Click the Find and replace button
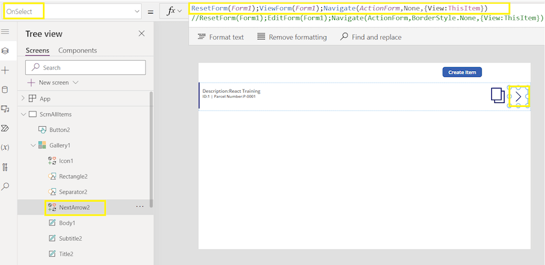The height and width of the screenshot is (265, 545). (x=371, y=36)
